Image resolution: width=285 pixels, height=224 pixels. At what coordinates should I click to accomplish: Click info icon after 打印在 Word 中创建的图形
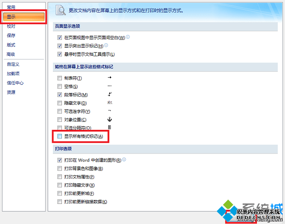tap(124, 160)
